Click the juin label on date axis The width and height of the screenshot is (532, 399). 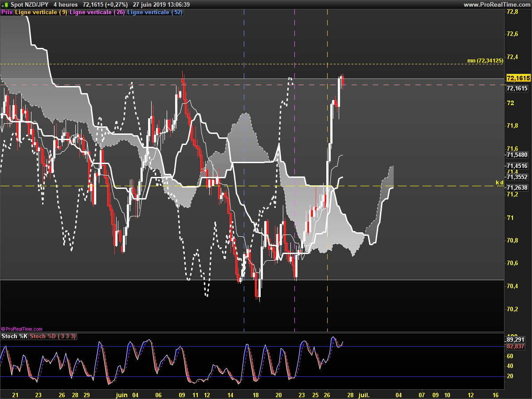[121, 395]
